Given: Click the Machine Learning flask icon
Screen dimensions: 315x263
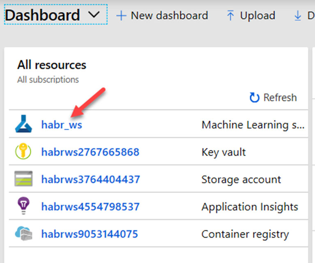Looking at the screenshot, I should click(23, 124).
